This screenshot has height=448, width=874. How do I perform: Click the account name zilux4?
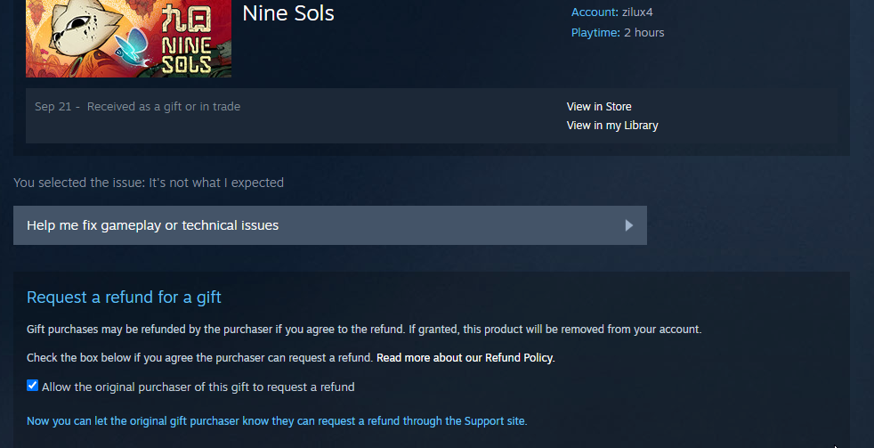[637, 12]
